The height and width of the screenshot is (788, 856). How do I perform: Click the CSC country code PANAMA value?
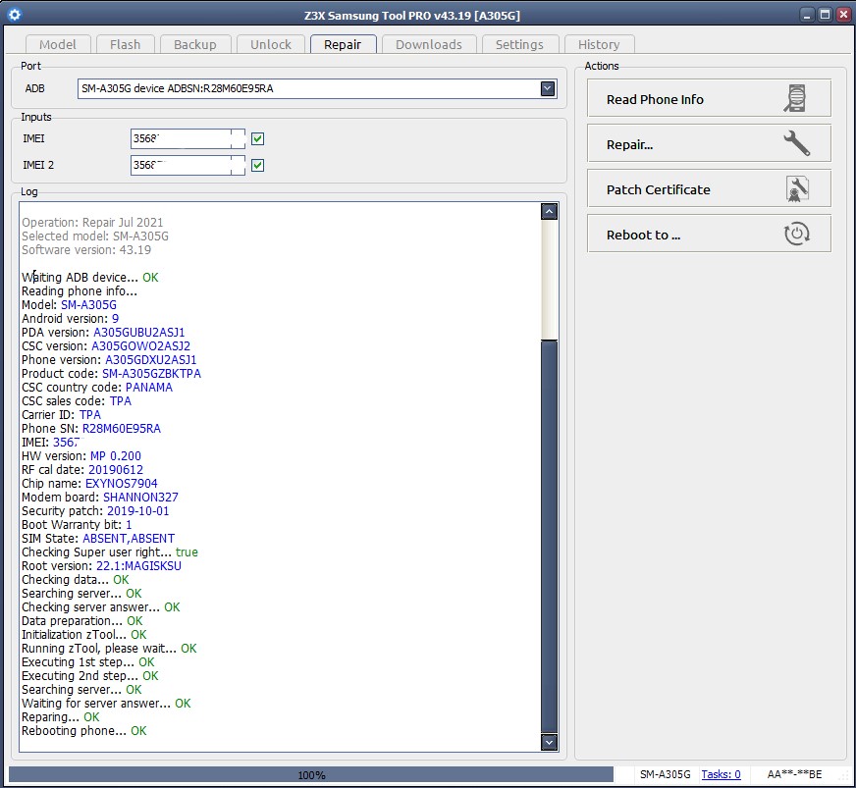pos(149,388)
